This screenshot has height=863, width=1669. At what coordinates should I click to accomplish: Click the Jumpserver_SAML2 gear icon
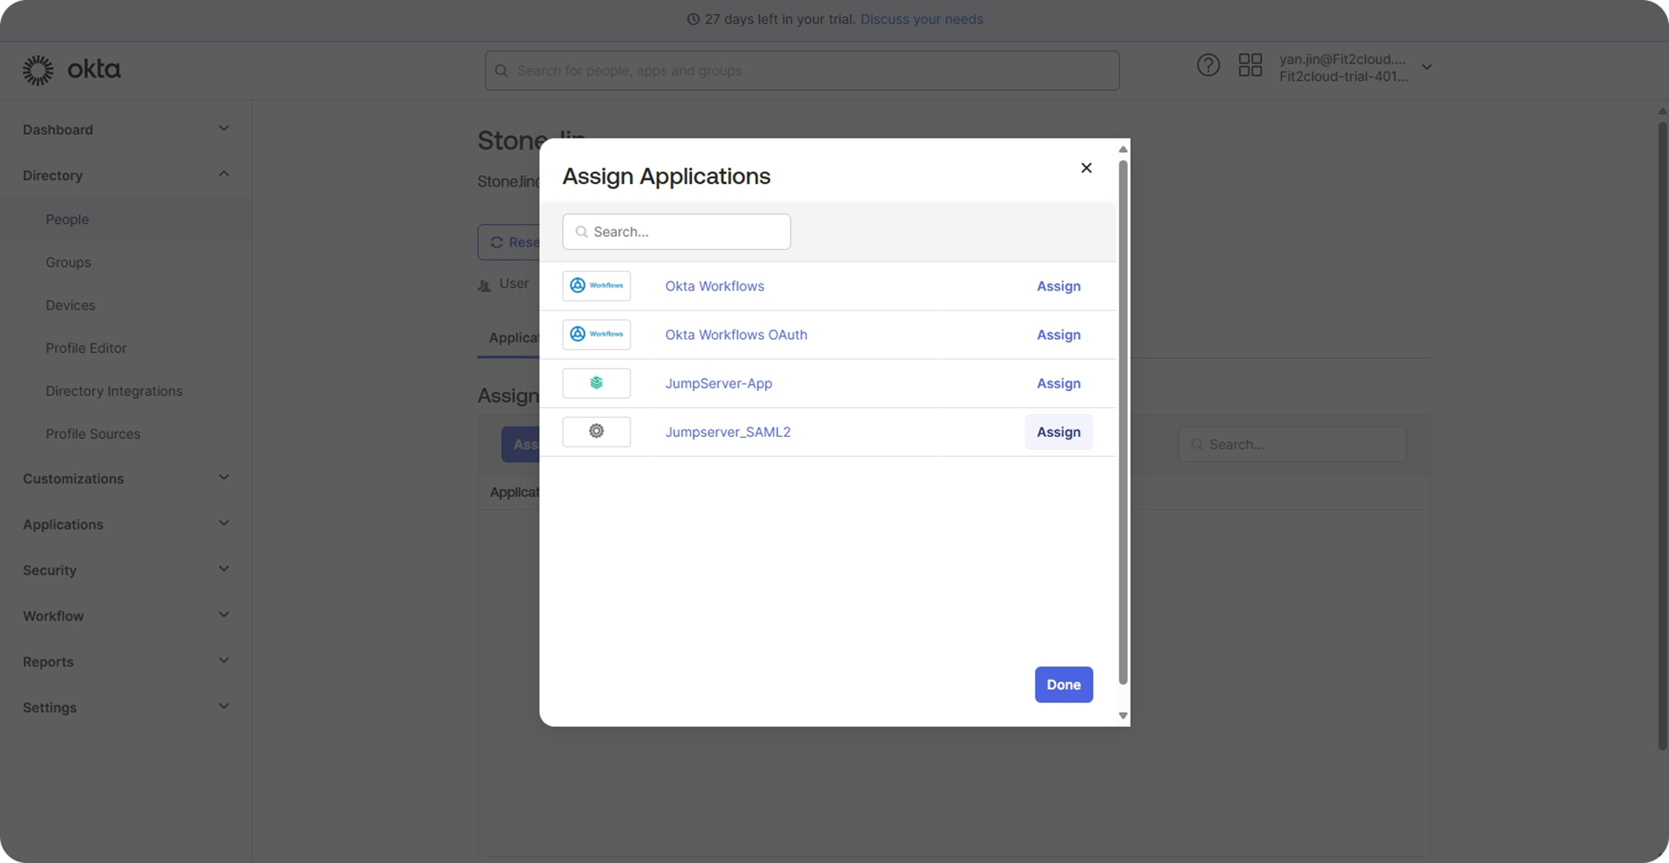(x=596, y=431)
